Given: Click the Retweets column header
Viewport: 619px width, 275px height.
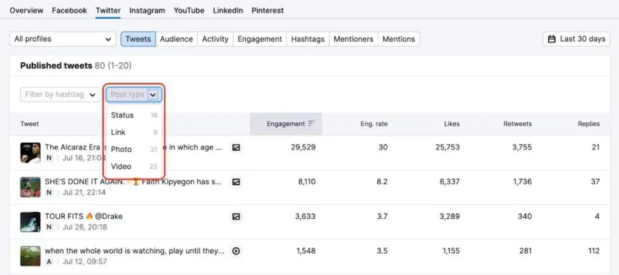Looking at the screenshot, I should (x=517, y=124).
